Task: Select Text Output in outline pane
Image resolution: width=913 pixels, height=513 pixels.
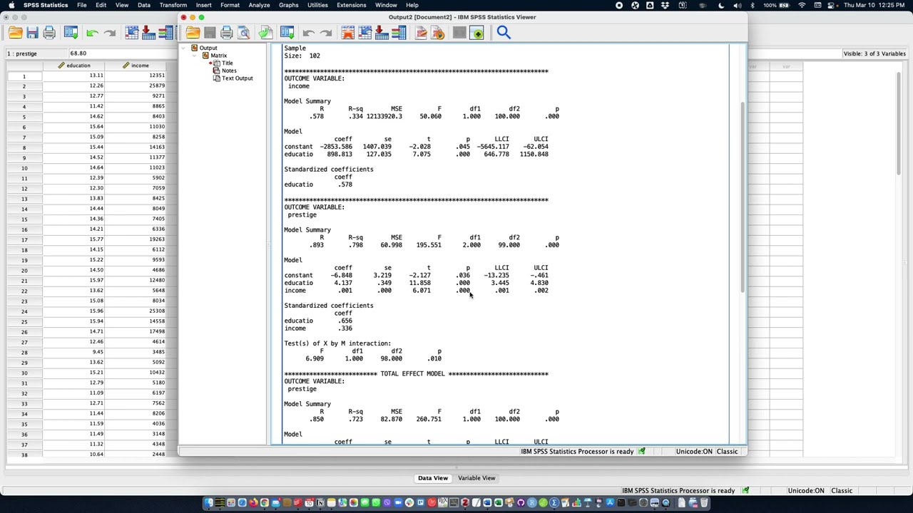Action: pyautogui.click(x=237, y=78)
